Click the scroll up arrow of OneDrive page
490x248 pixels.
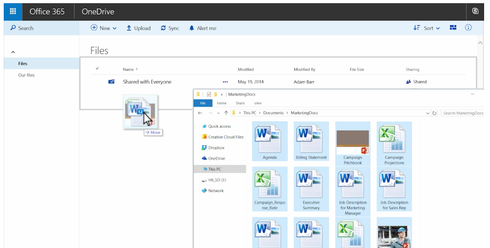[x=480, y=43]
